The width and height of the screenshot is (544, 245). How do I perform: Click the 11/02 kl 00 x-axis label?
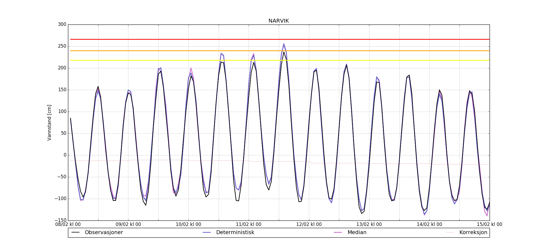click(249, 225)
